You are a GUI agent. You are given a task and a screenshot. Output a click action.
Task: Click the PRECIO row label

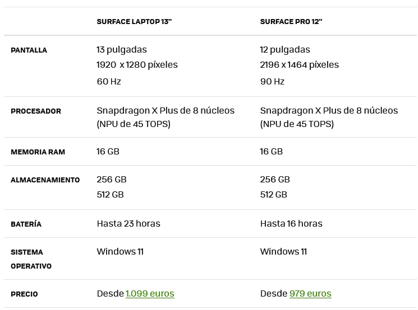point(24,294)
